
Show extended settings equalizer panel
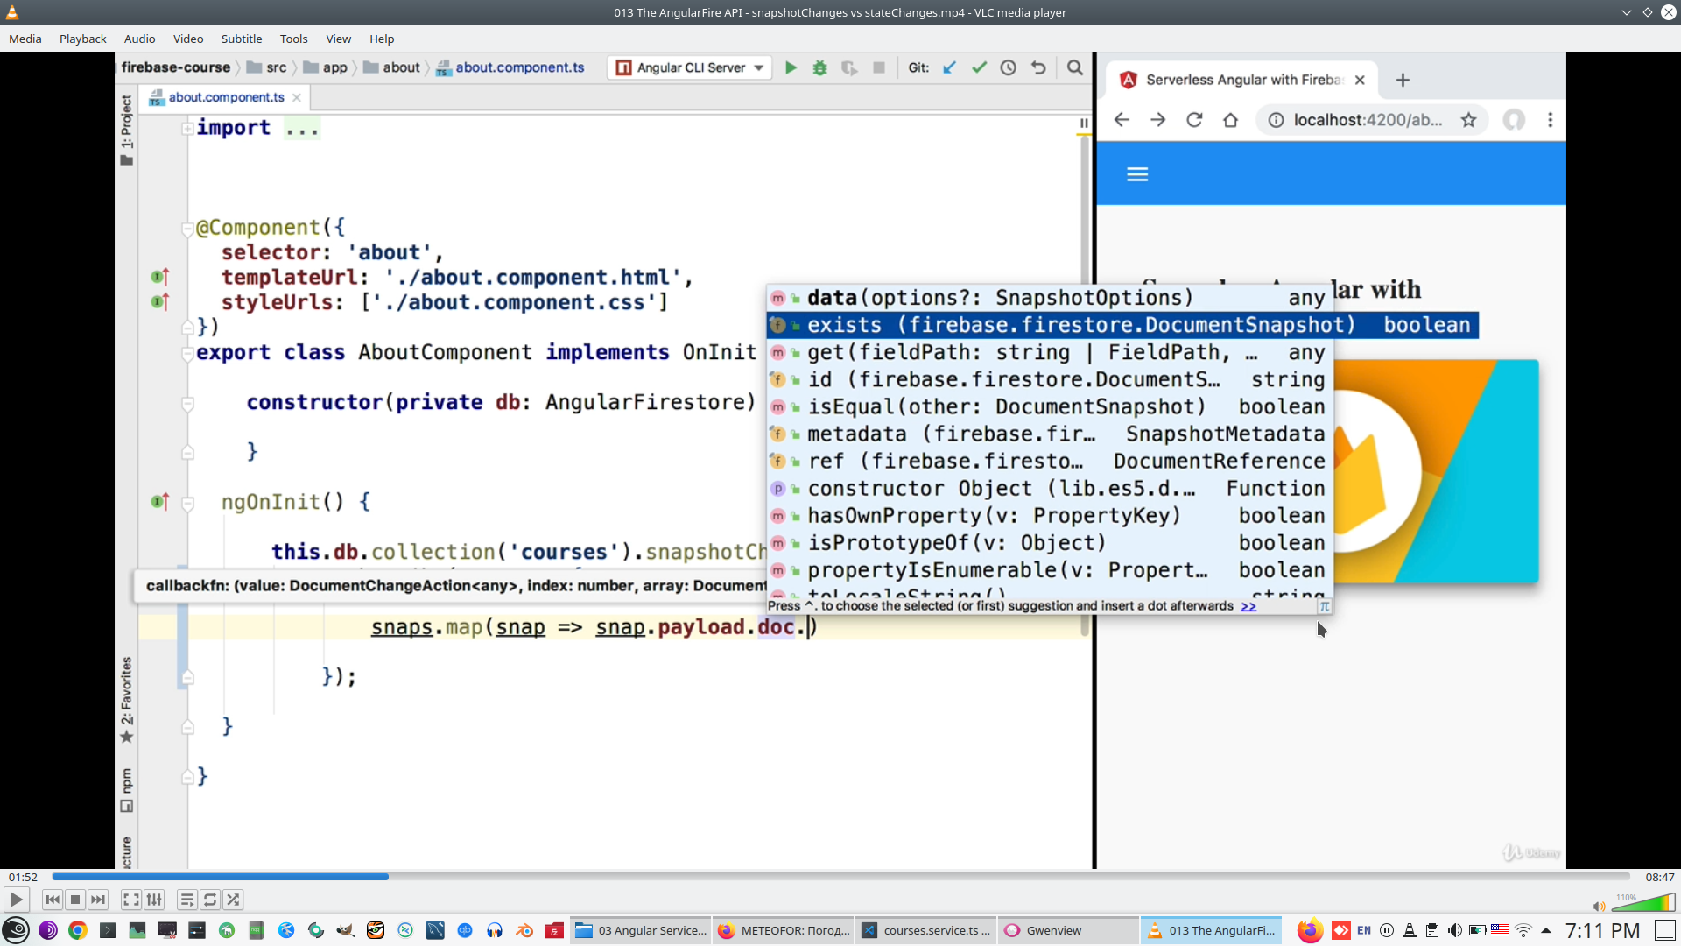(154, 900)
